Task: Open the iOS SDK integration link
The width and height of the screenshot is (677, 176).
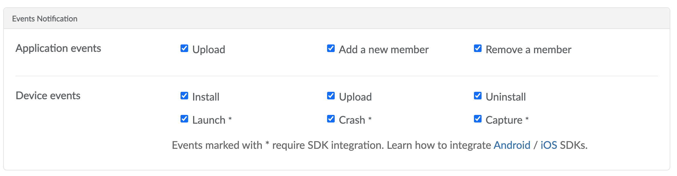Action: pyautogui.click(x=549, y=145)
